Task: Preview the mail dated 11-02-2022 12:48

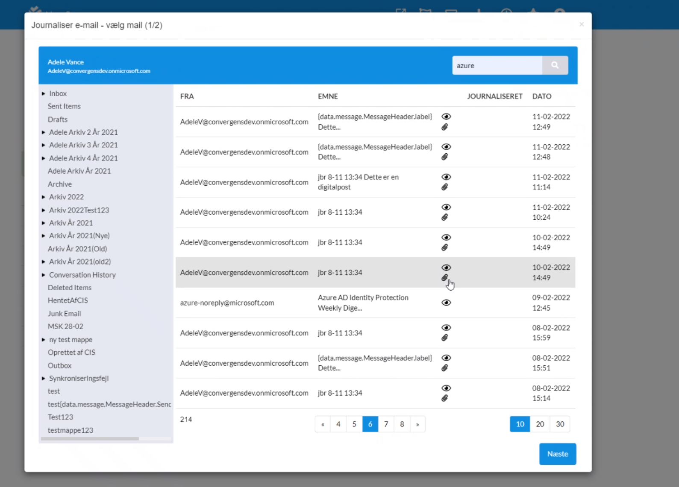Action: [446, 147]
